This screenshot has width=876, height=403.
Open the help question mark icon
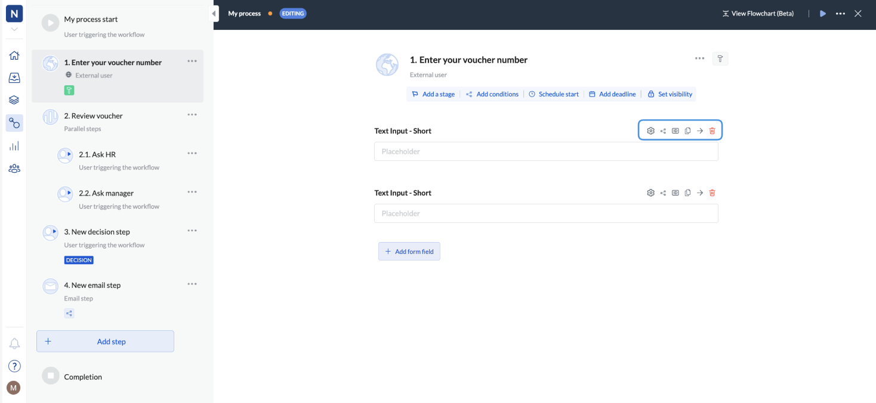click(14, 366)
